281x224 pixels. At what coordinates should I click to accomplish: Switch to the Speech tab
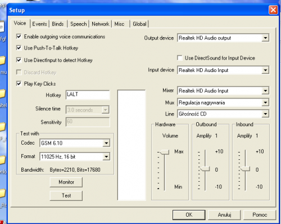[79, 24]
